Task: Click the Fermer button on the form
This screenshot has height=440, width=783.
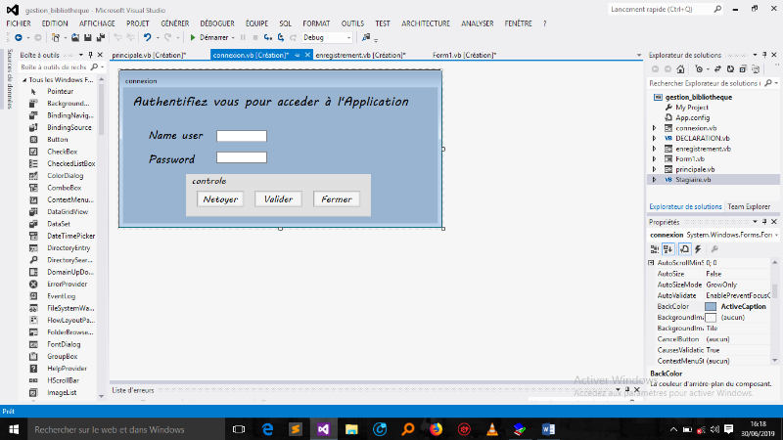Action: 337,199
